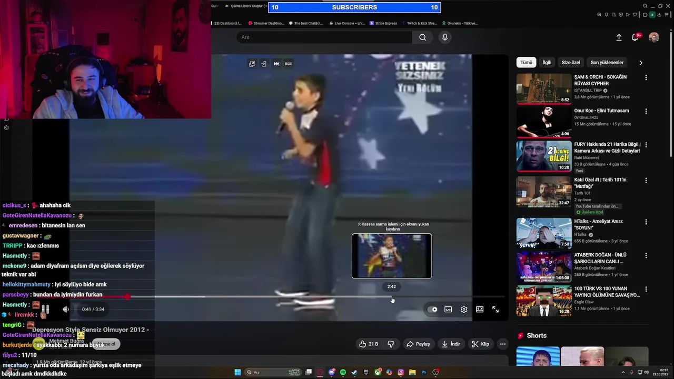Open 'Dashboard' bookmark in bookmarks bar
This screenshot has height=379, width=674.
pyautogui.click(x=227, y=23)
